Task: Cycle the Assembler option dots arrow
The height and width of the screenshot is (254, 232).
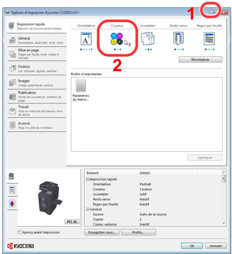Action: (x=151, y=49)
